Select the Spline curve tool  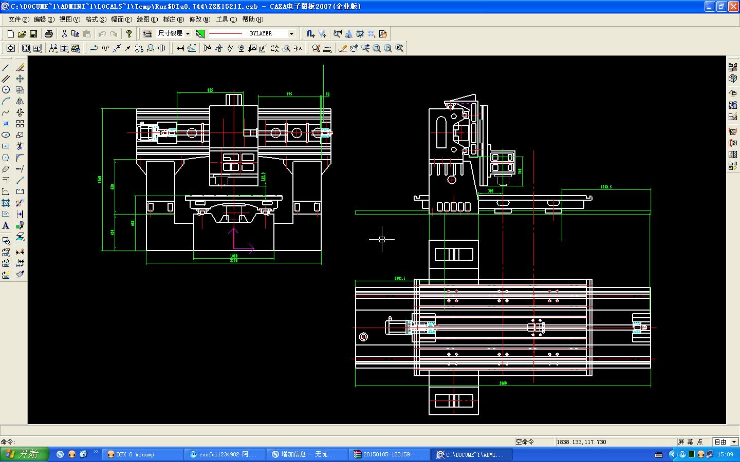pyautogui.click(x=6, y=112)
